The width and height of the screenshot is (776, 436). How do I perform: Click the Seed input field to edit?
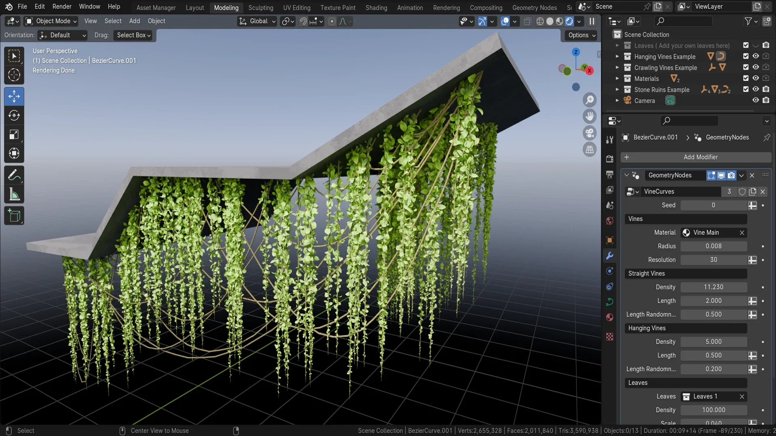713,205
